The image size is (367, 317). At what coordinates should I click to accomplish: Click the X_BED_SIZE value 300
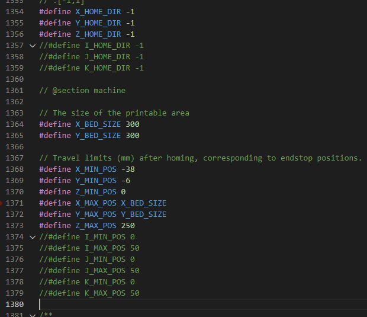133,124
